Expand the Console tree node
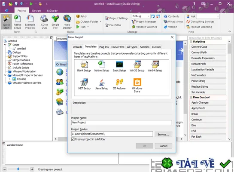234x172 pixels. [x=9, y=79]
